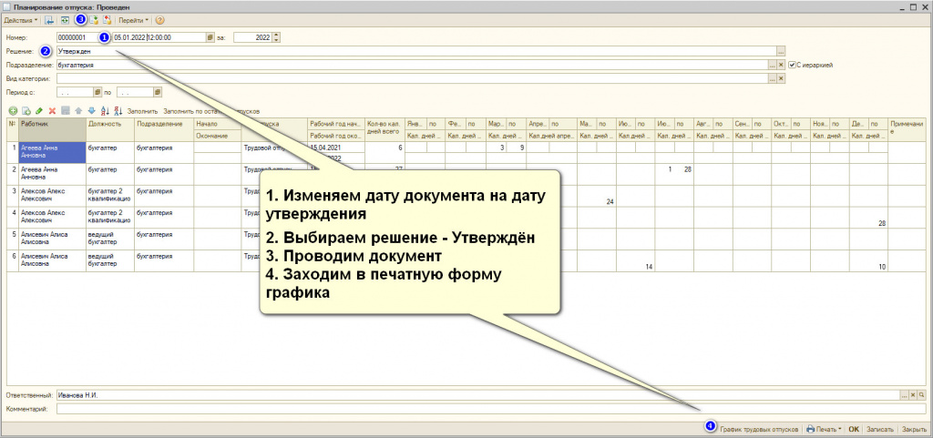
Task: Click the date cell 15.04.2021
Action: 335,147
